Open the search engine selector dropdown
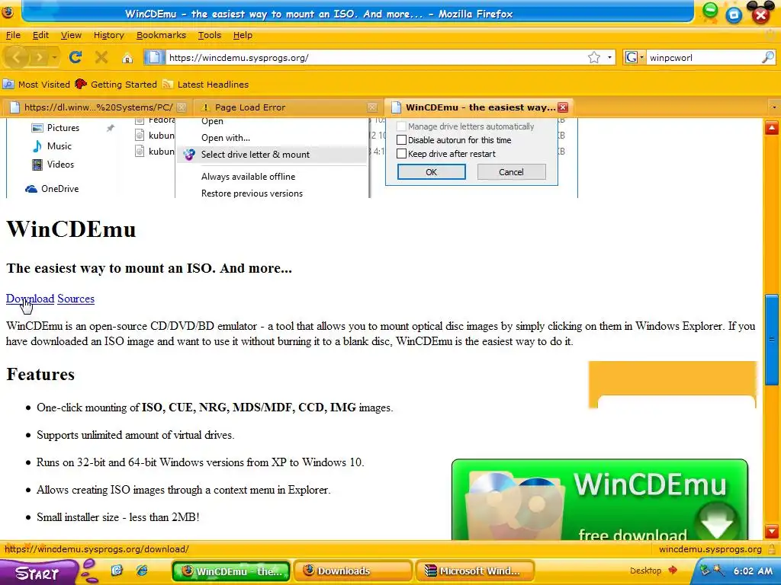 635,57
